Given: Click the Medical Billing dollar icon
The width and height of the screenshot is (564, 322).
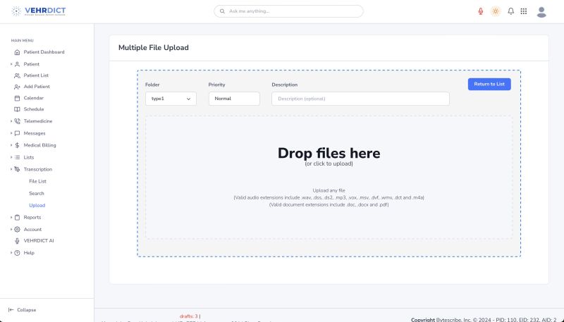Looking at the screenshot, I should [x=17, y=145].
